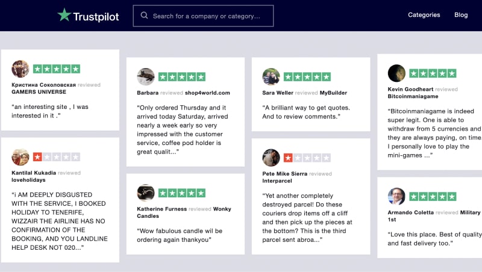Open the Categories menu item
The width and height of the screenshot is (482, 272).
pos(424,15)
